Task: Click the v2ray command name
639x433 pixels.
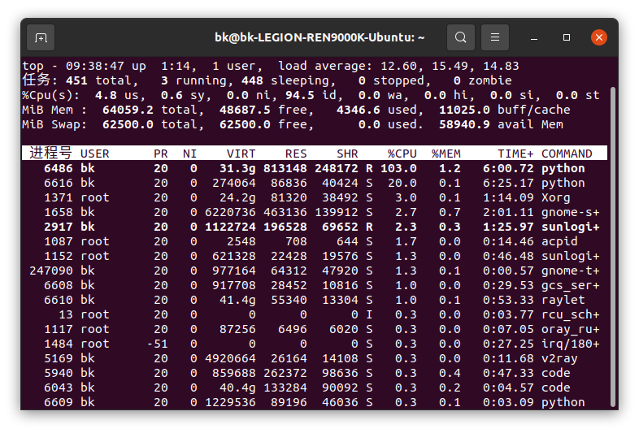Action: (559, 359)
